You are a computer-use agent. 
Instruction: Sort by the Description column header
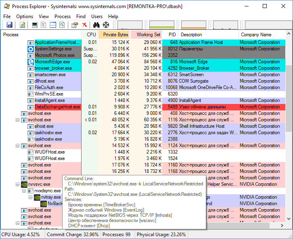click(209, 35)
